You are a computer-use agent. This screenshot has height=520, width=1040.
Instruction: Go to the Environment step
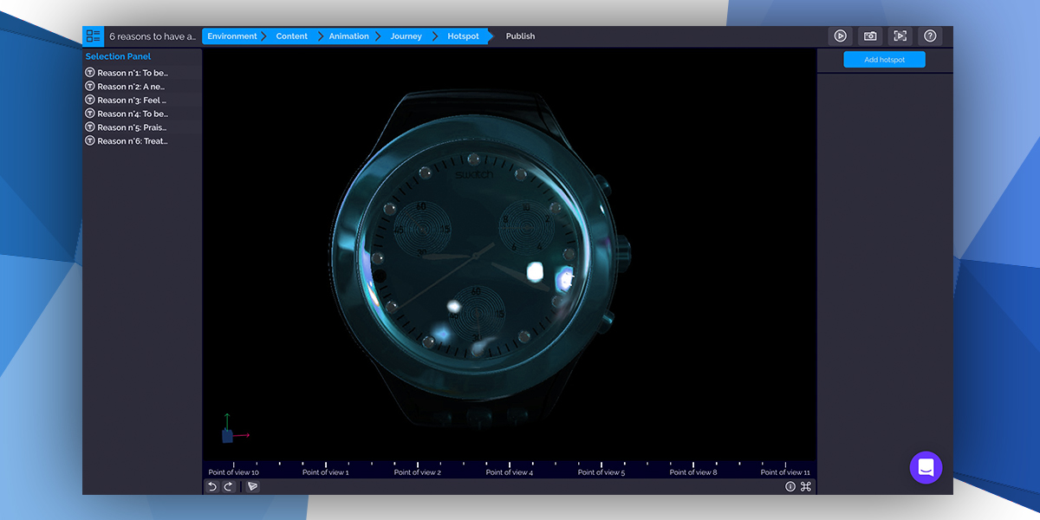(232, 36)
